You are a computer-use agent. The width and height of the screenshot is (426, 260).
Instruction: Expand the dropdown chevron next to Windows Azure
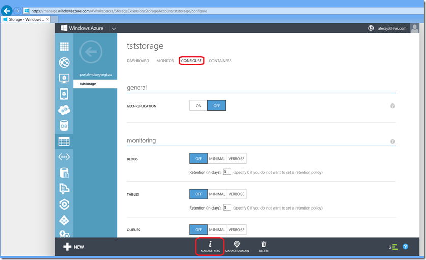point(114,28)
